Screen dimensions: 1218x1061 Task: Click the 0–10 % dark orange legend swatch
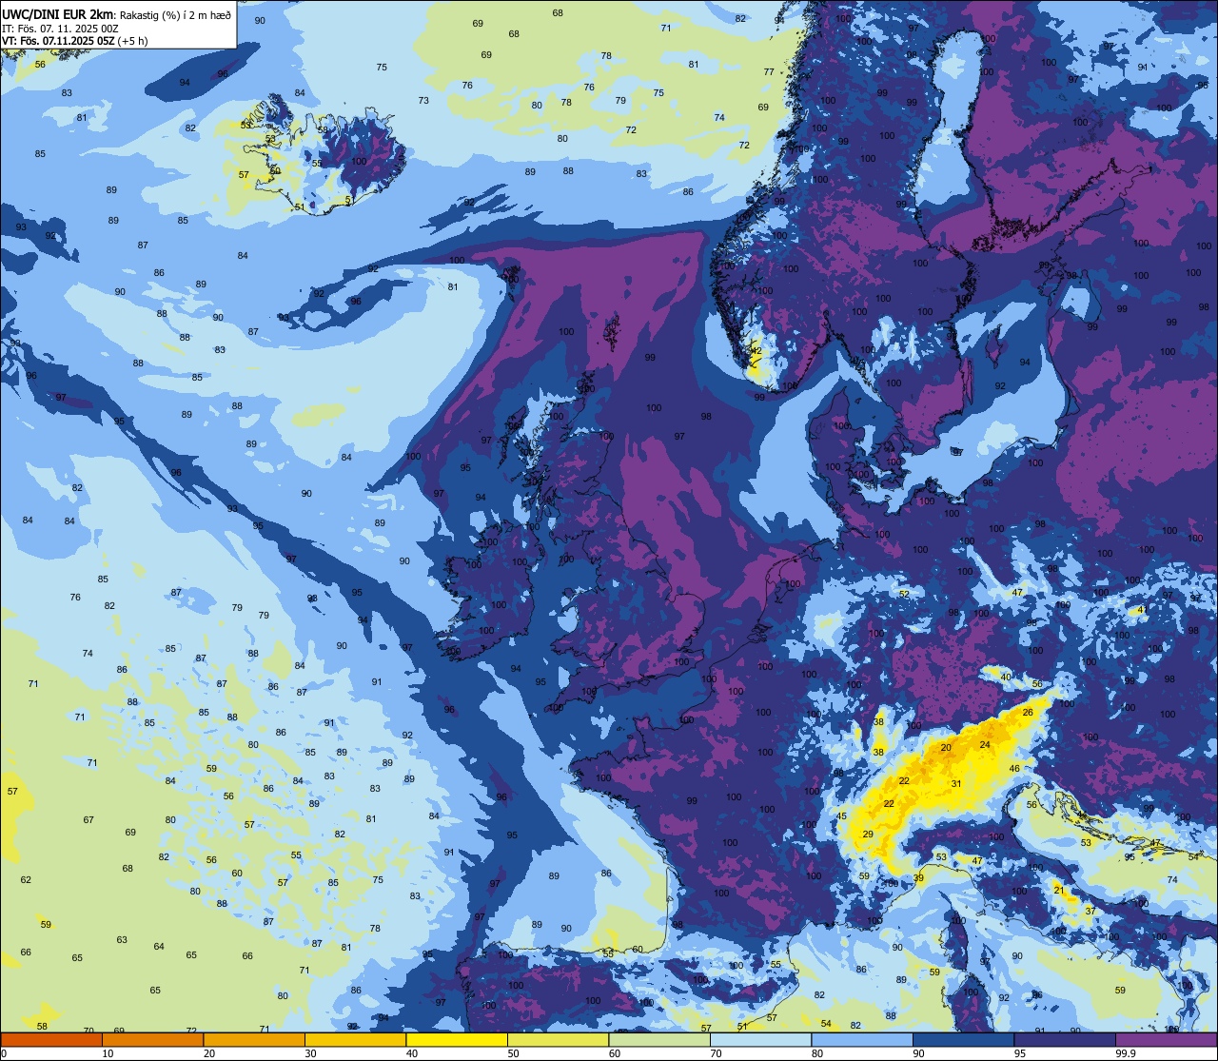[51, 1039]
